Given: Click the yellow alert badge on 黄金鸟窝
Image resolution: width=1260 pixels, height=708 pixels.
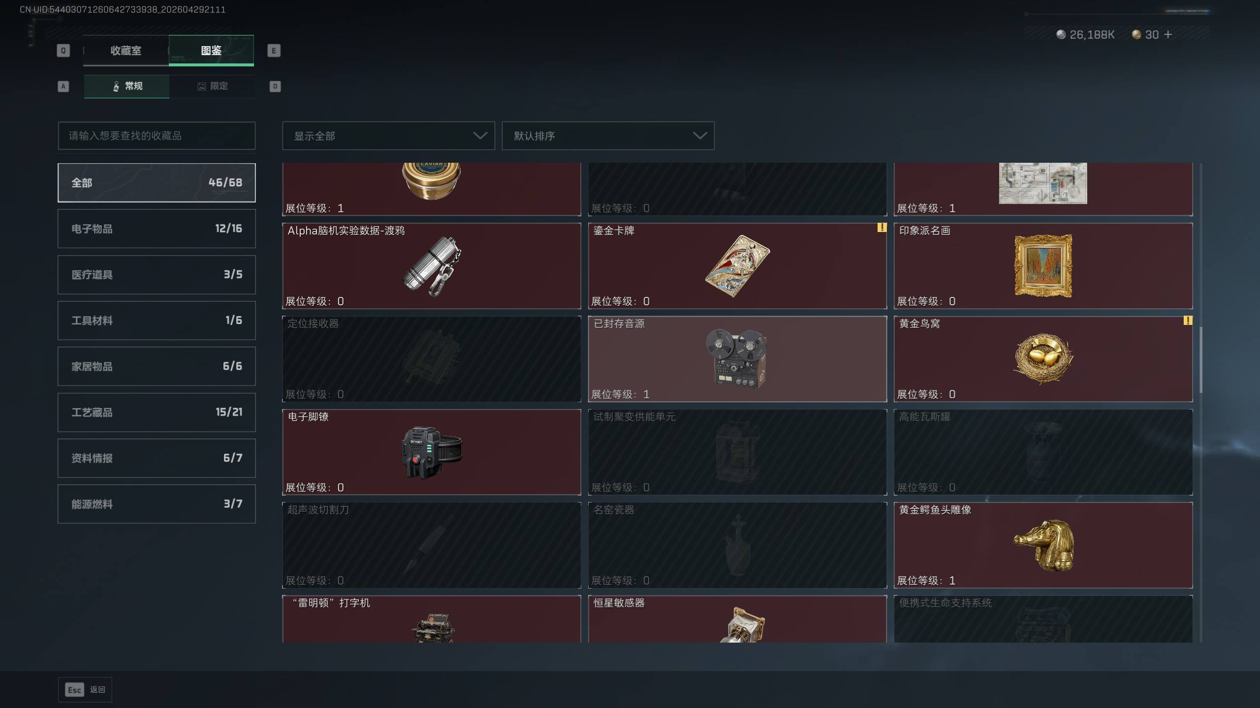Looking at the screenshot, I should tap(1188, 321).
